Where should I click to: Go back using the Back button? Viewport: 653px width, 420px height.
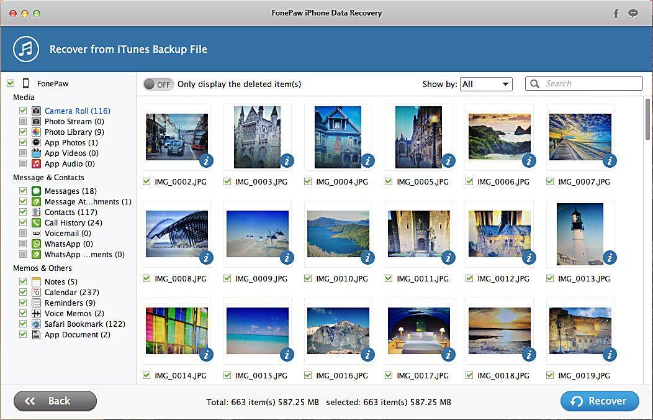click(55, 401)
